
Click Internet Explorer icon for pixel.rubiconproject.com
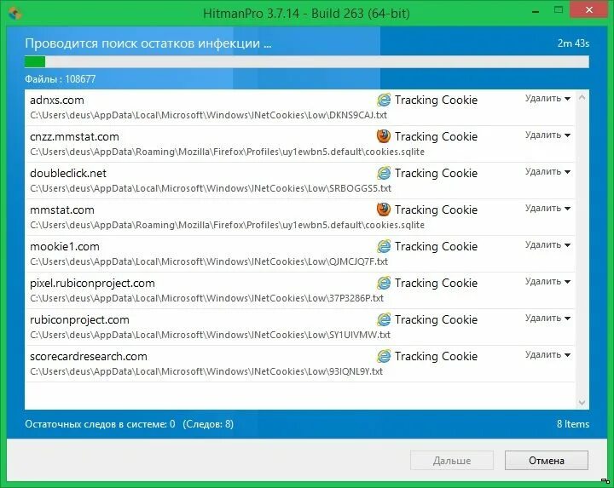tap(384, 283)
